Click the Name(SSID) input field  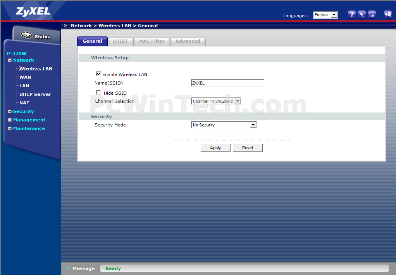coord(227,83)
